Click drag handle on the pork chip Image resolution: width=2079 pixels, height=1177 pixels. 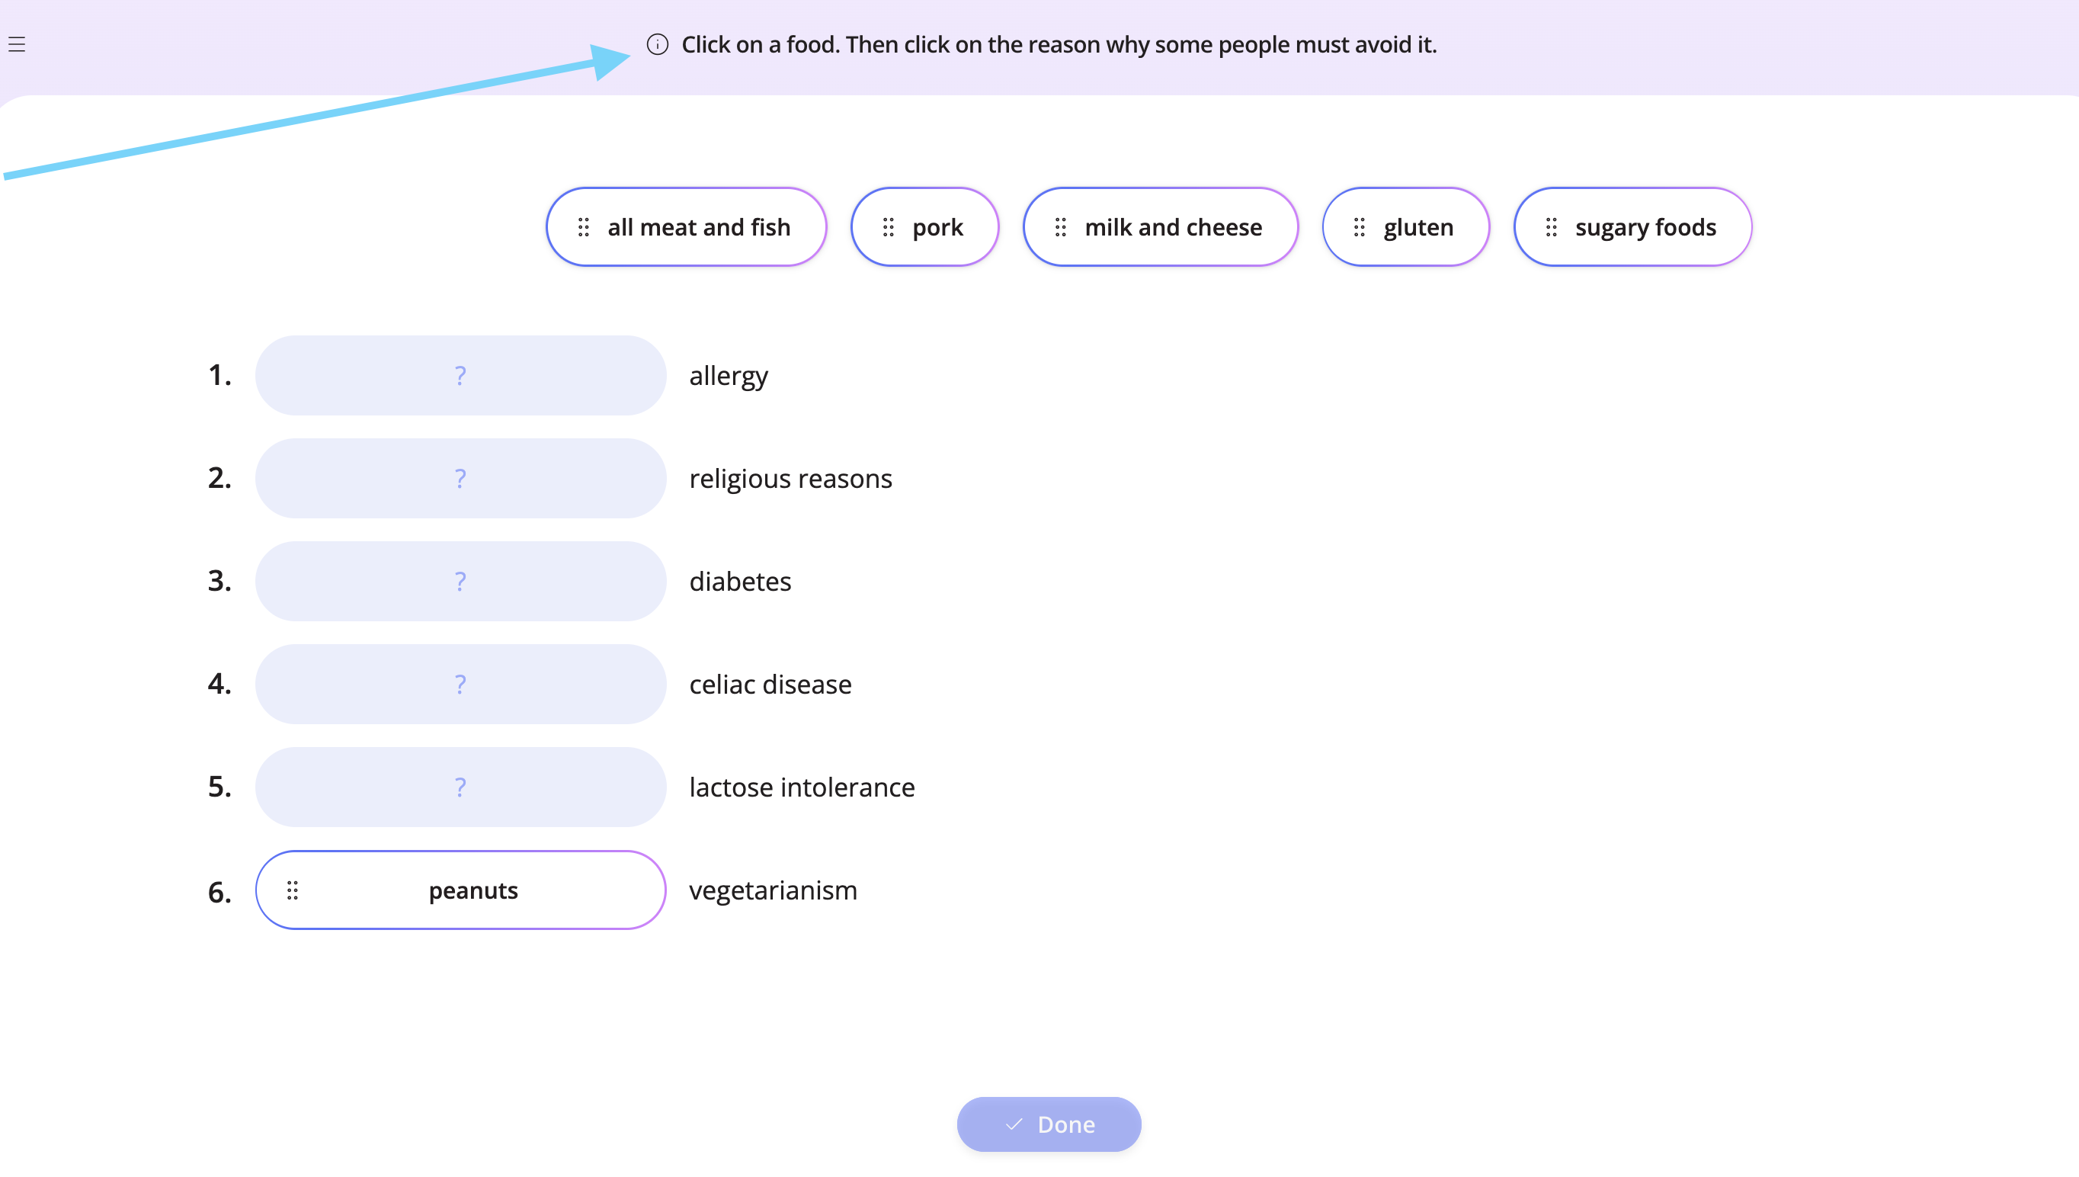[x=888, y=228]
